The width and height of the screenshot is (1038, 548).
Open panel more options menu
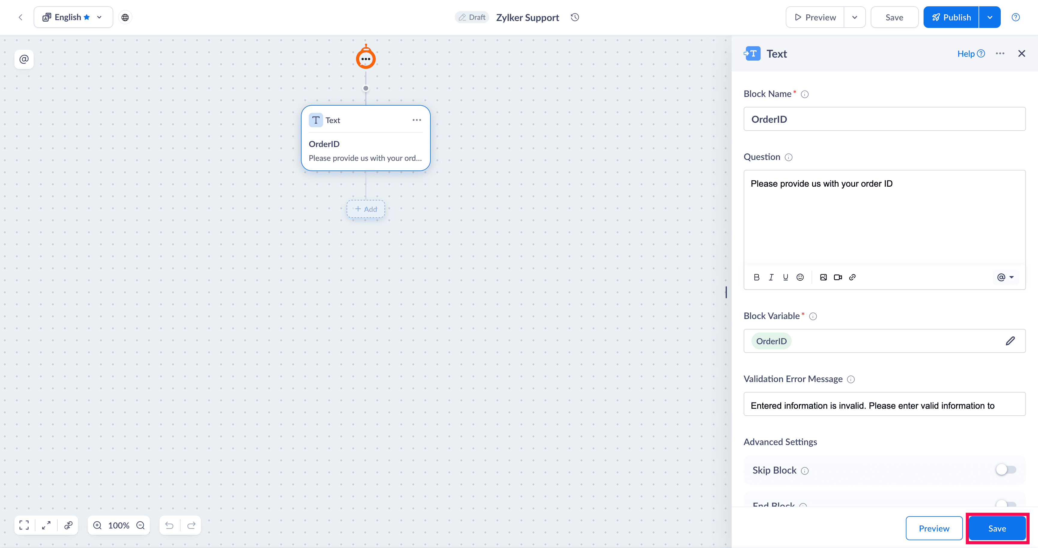(x=1000, y=53)
